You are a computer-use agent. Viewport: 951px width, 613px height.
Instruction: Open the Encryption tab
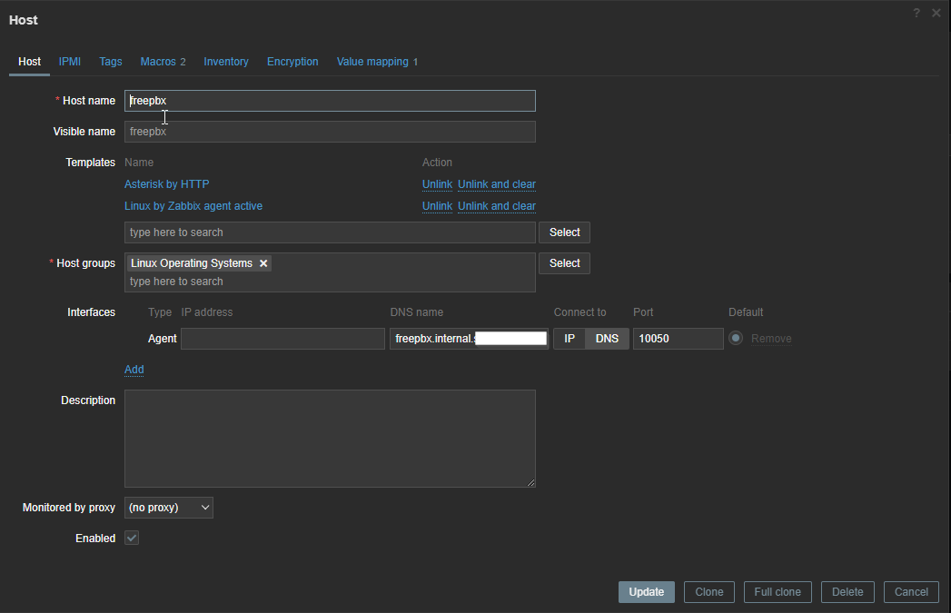click(292, 62)
